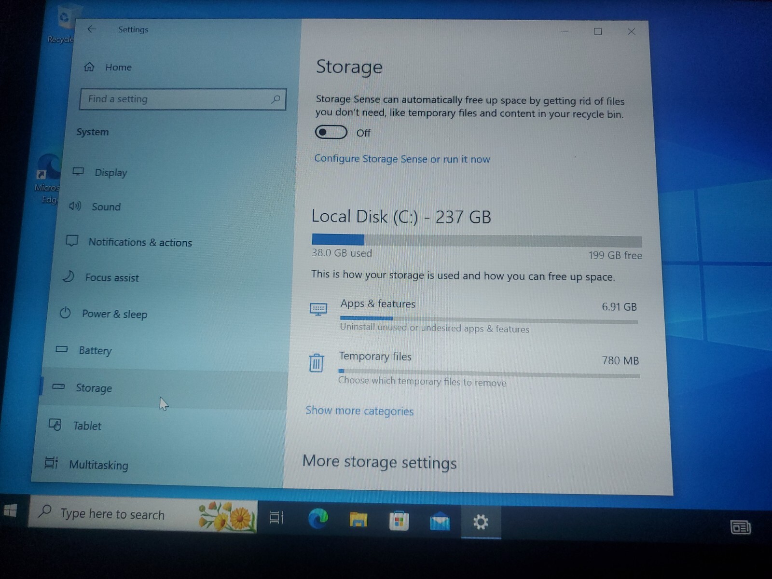Click the Sound speaker icon
This screenshot has height=579, width=772.
[x=75, y=207]
